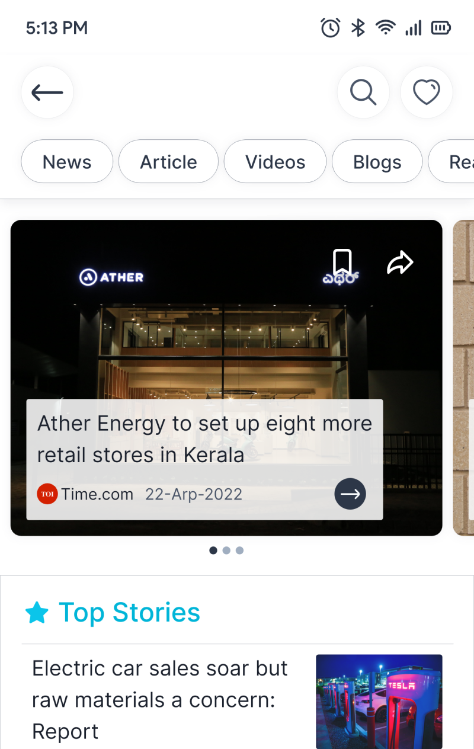
Task: Jump to the third carousel dot
Action: 239,550
